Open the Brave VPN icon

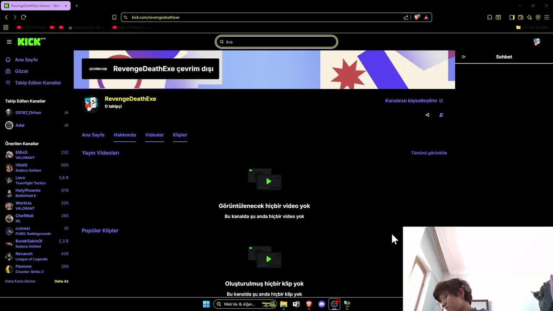coord(538,17)
